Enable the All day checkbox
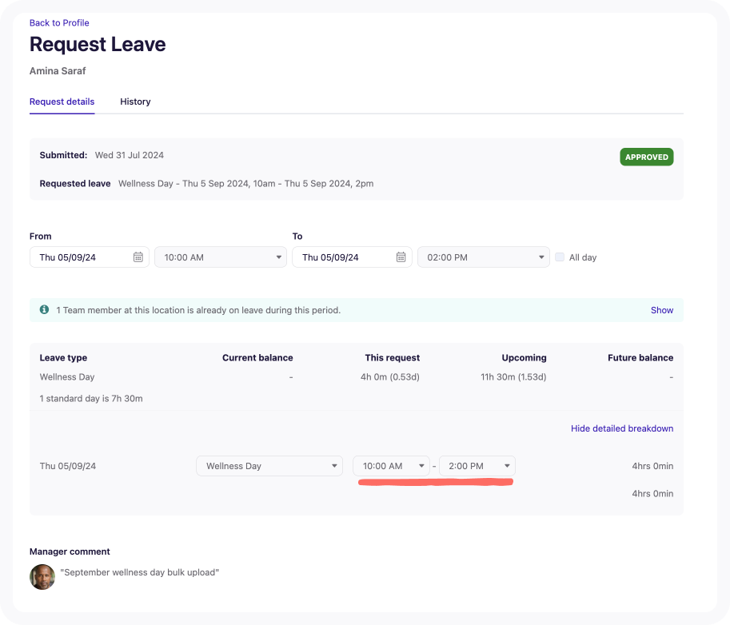This screenshot has width=730, height=625. click(560, 257)
